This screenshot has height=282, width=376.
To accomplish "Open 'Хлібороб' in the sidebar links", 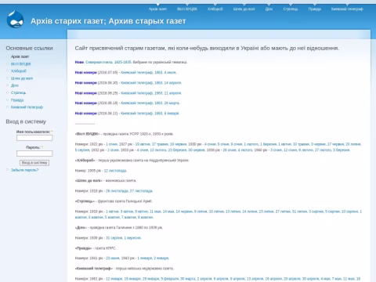I will coord(19,70).
